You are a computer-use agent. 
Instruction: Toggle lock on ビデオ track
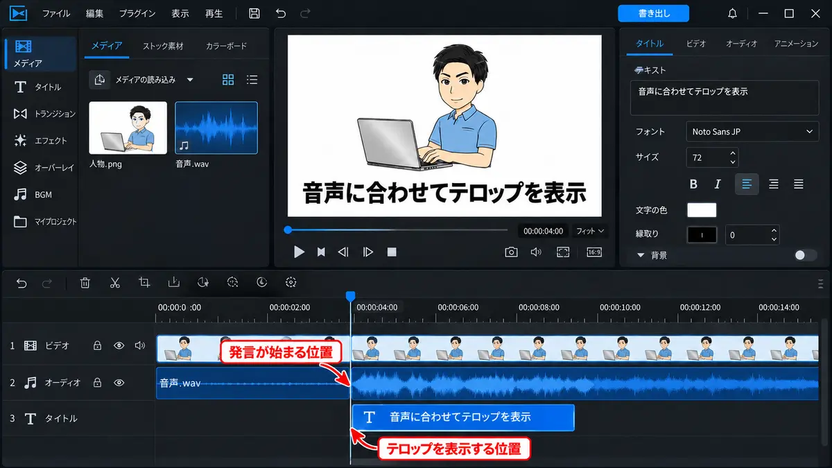tap(97, 345)
